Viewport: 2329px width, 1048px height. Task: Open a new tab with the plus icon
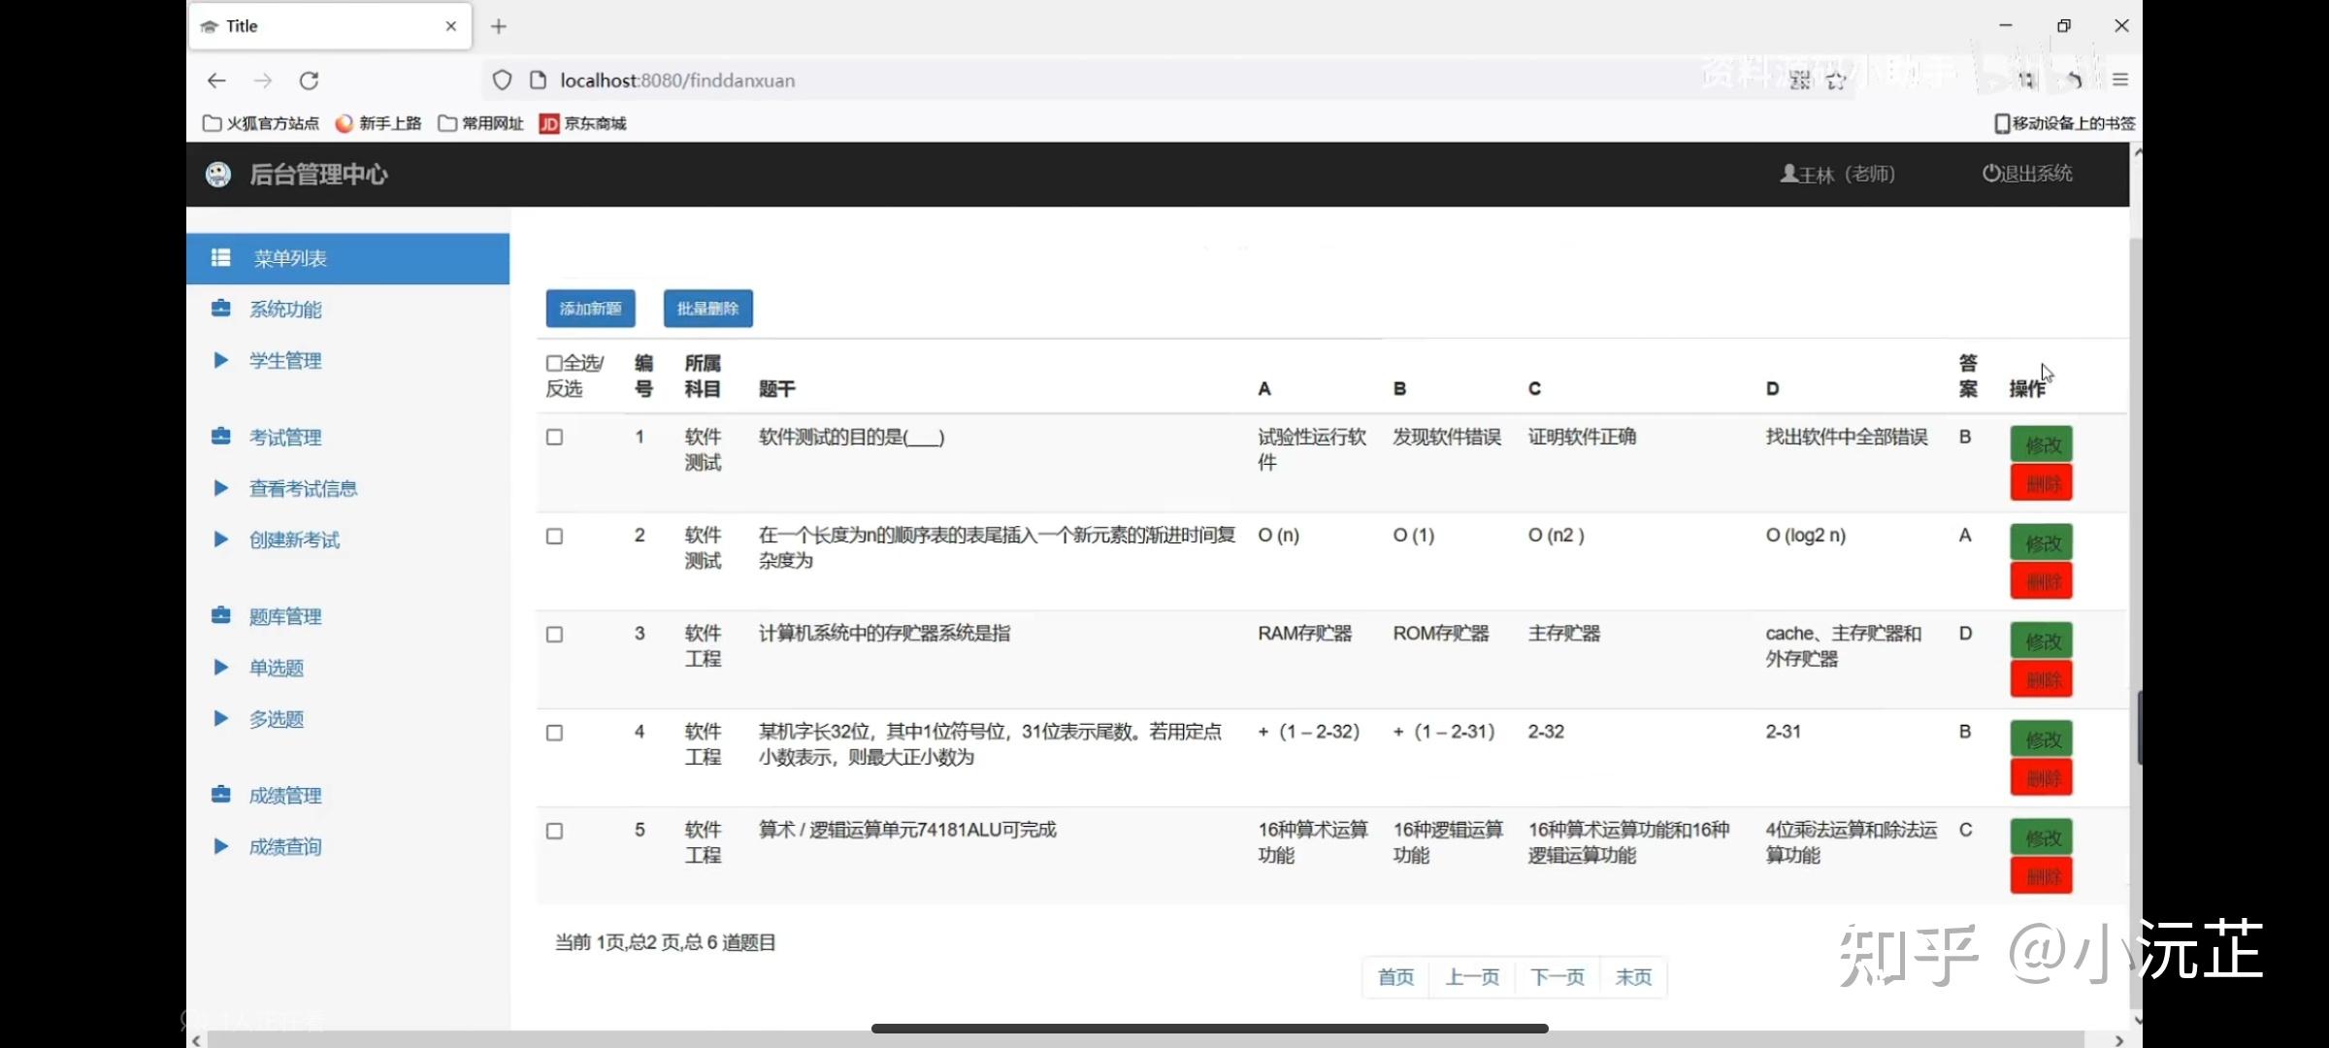tap(499, 26)
